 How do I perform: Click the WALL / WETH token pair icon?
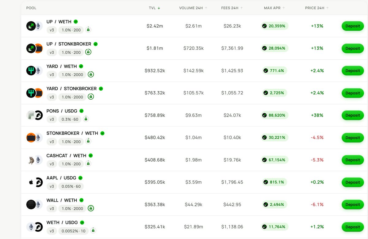pyautogui.click(x=34, y=204)
